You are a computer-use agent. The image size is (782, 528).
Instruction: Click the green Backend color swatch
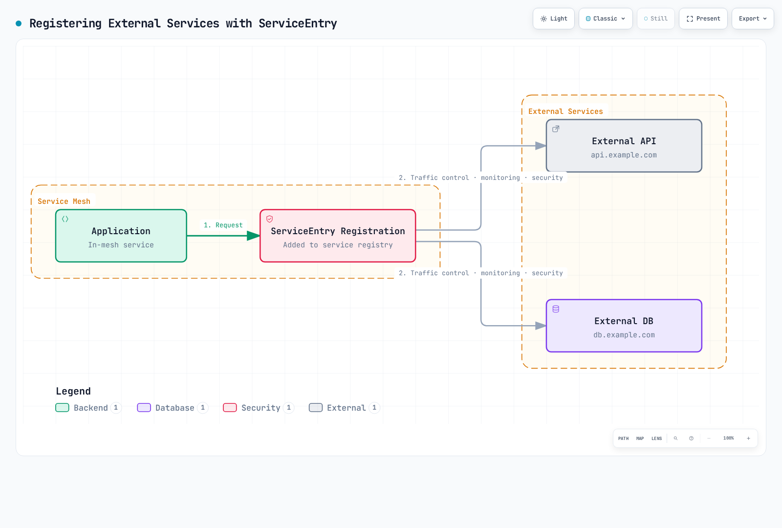(x=62, y=408)
